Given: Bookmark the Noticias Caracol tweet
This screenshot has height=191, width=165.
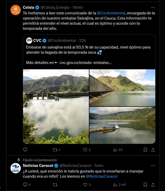Looking at the screenshot, I should click(145, 185).
